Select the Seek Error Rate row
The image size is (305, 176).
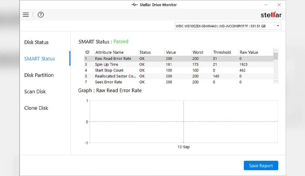(178, 82)
